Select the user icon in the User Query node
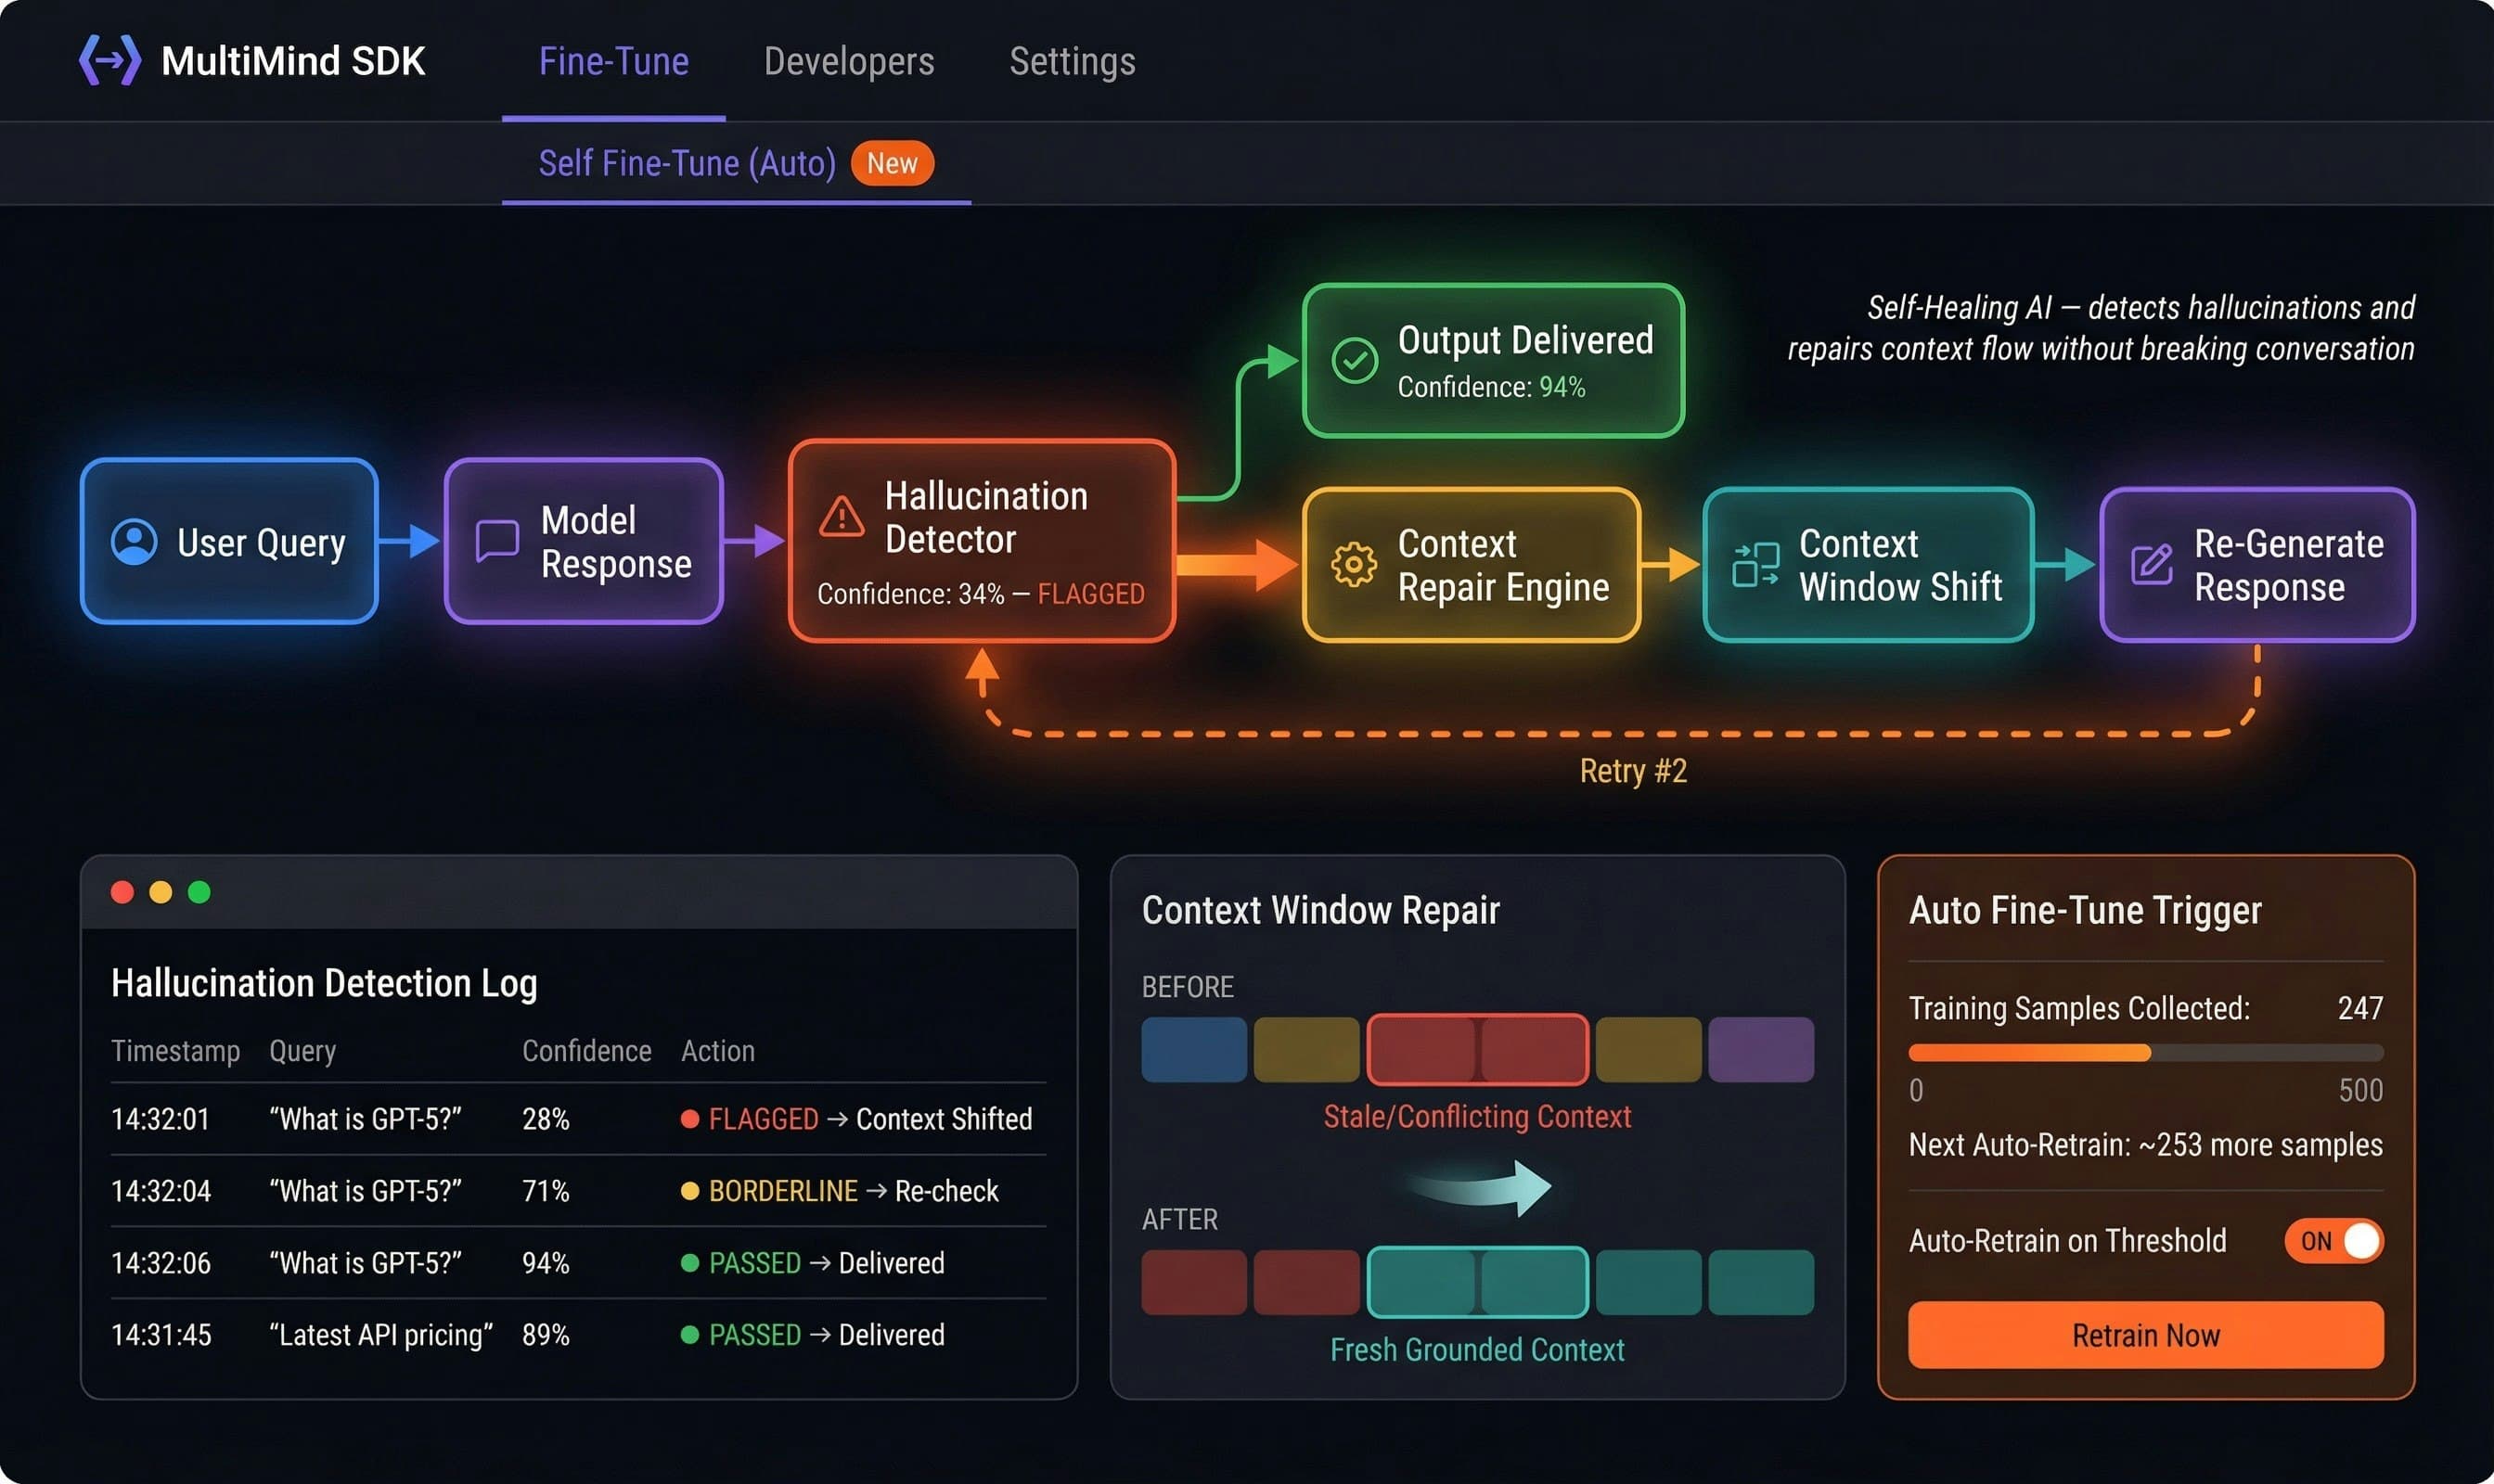This screenshot has height=1484, width=2494. pyautogui.click(x=134, y=541)
